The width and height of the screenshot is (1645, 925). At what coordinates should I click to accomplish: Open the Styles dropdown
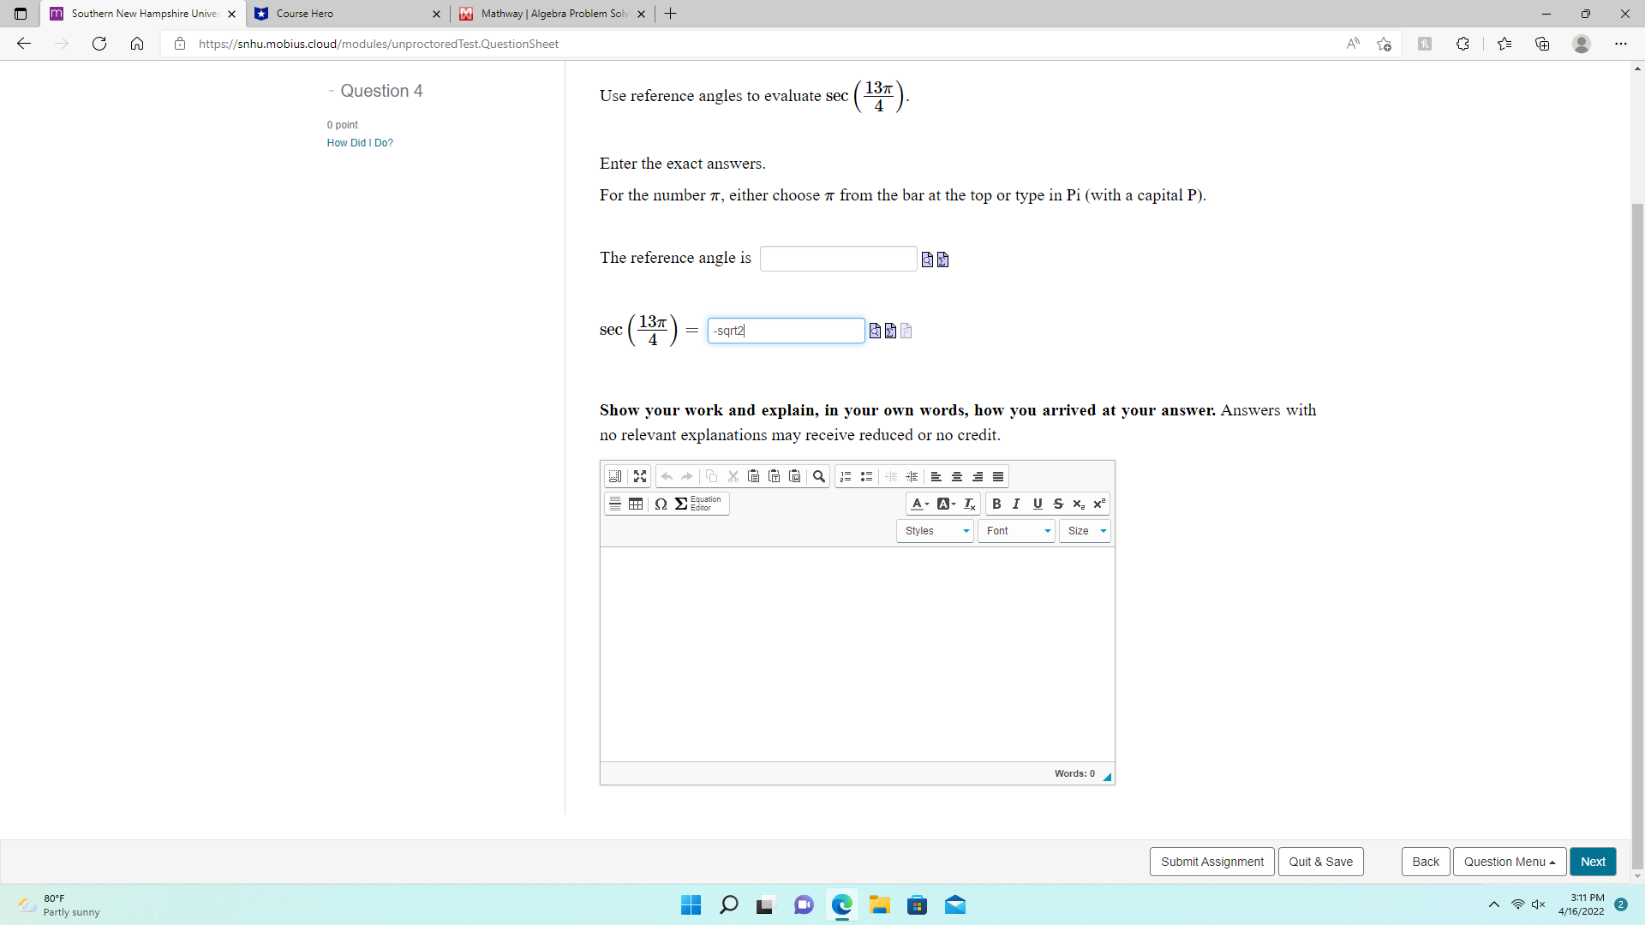[x=934, y=531]
